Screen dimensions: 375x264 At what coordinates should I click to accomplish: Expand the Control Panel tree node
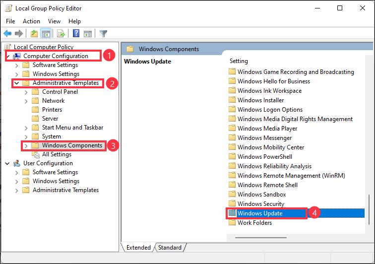click(26, 92)
